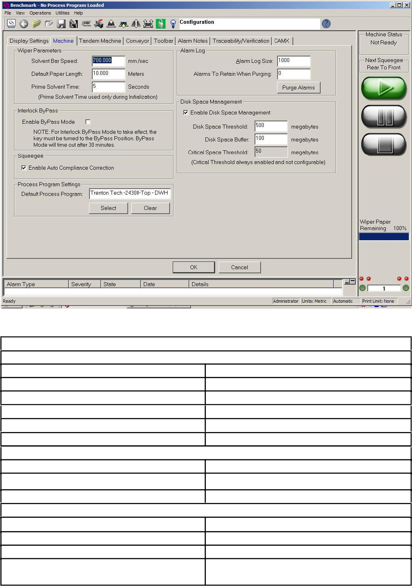The width and height of the screenshot is (412, 586).
Task: Click the light bulb toolbar icon
Action: 173,24
